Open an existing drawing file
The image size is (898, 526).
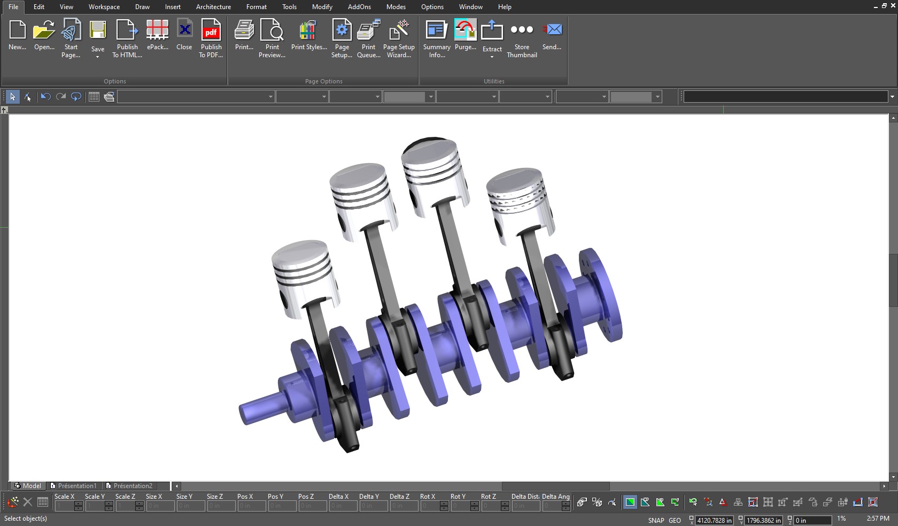44,33
